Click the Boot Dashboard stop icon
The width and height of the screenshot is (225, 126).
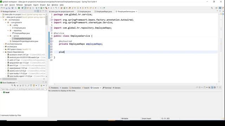click(x=18, y=85)
